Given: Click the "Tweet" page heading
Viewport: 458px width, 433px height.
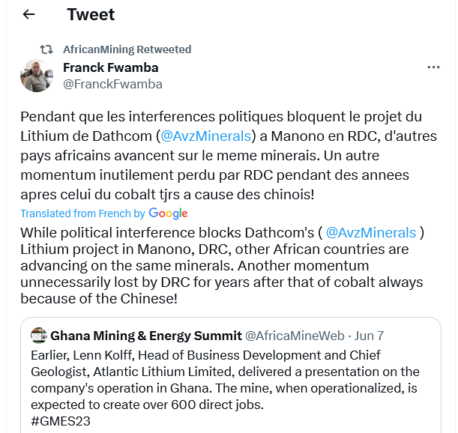Looking at the screenshot, I should click(91, 14).
